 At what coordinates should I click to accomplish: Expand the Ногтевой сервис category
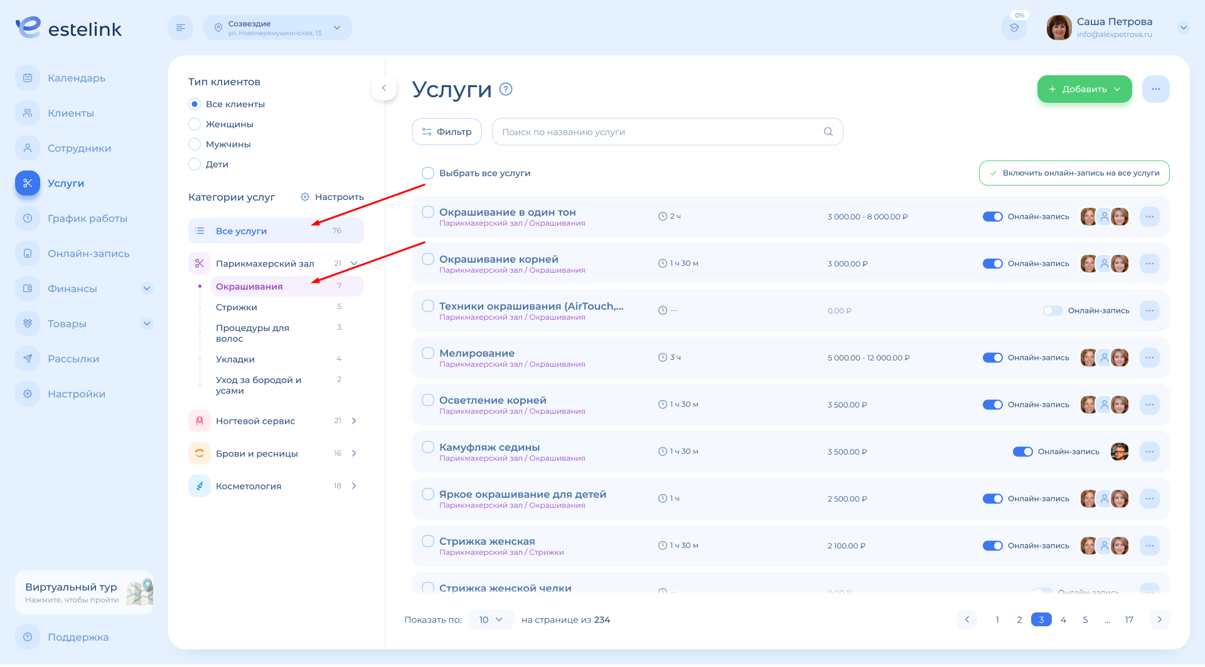354,421
